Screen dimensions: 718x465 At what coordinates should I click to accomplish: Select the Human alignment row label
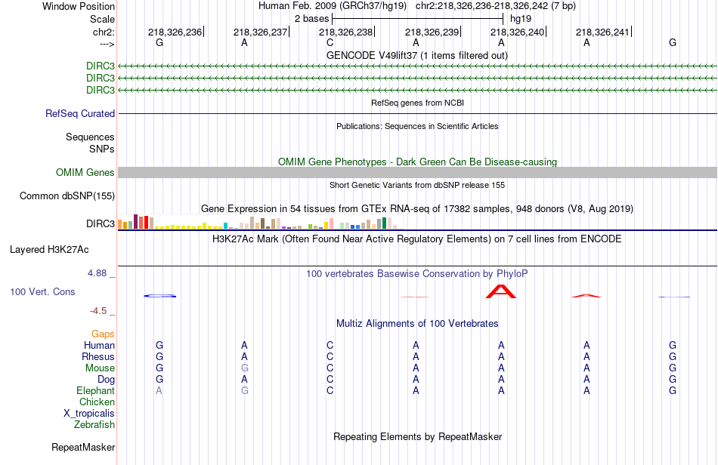point(99,345)
